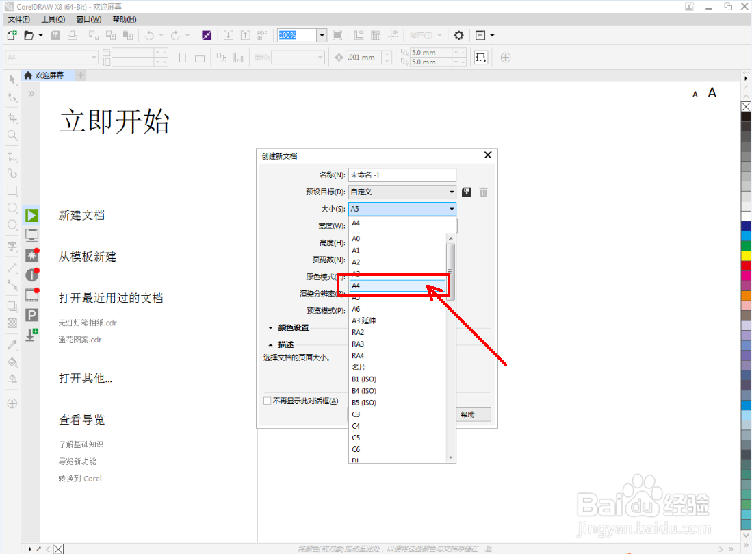Collapse the description section

coord(270,344)
